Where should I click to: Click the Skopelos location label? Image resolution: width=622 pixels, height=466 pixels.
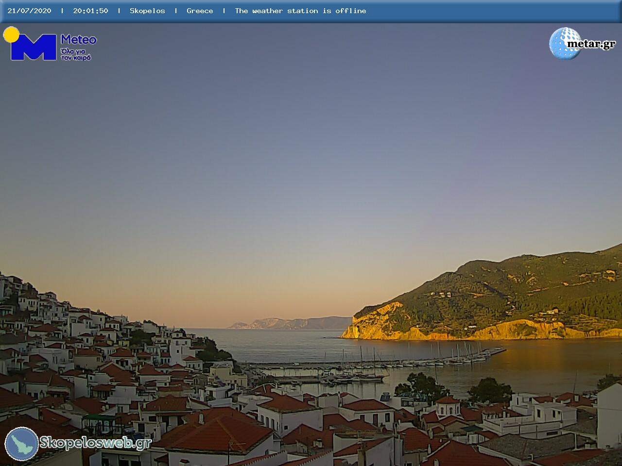point(147,11)
